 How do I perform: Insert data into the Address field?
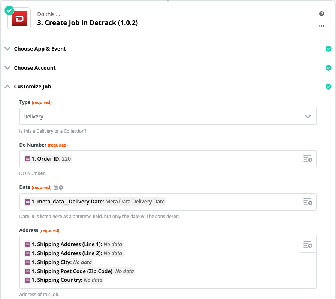coord(308,244)
